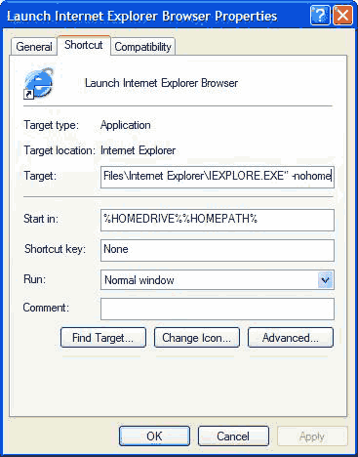Click the 'Launch Internet Explorer Browser' name text
The image size is (358, 457).
[x=161, y=83]
